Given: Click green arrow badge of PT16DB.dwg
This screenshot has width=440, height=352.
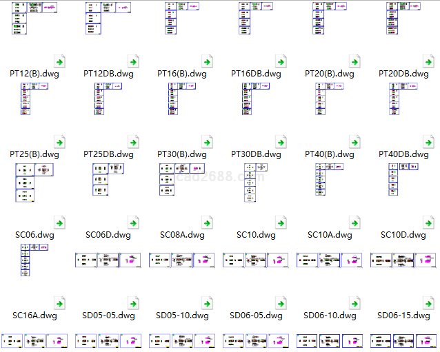Looking at the screenshot, I should (x=281, y=61).
